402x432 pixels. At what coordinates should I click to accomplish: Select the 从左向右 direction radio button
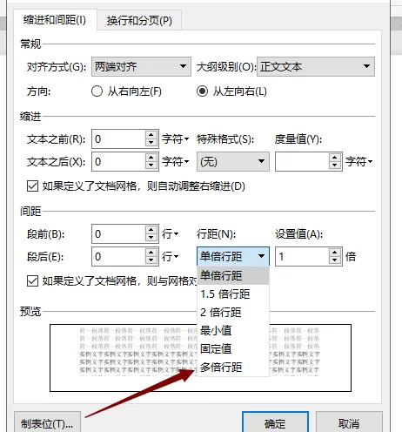coord(202,91)
